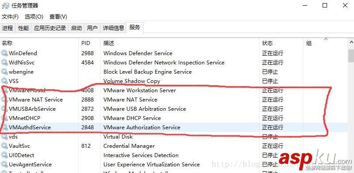Click the WdNisSvc service gear icon
The image size is (354, 173).
[x=4, y=63]
